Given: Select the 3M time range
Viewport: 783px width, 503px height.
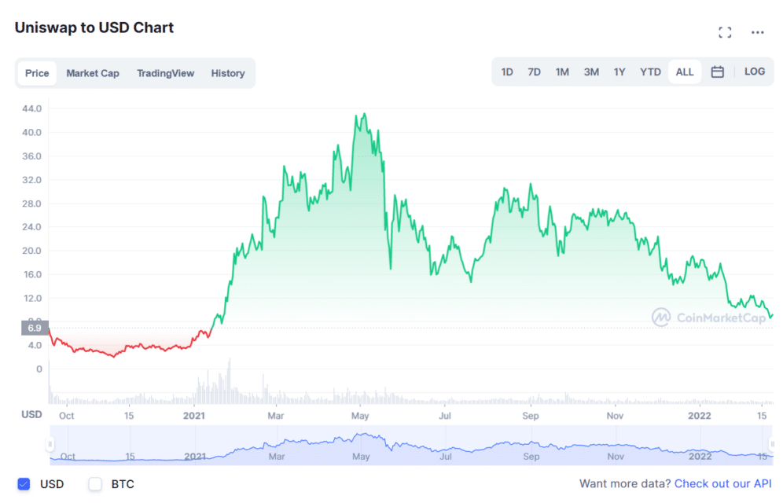Looking at the screenshot, I should (591, 72).
